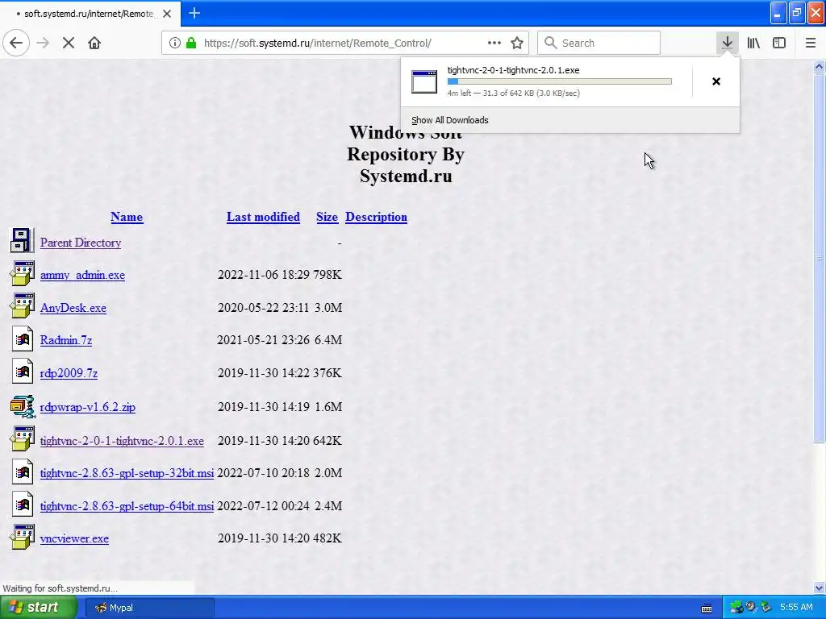Download ammy_admin.exe
Image resolution: width=826 pixels, height=619 pixels.
tap(82, 275)
